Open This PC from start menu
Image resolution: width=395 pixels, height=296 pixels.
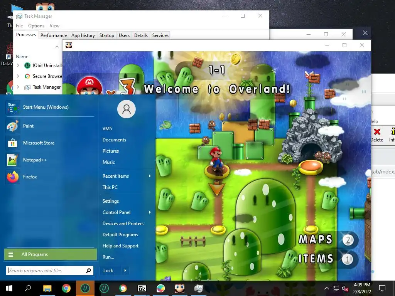pyautogui.click(x=110, y=187)
